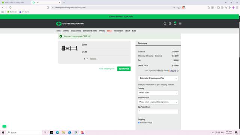The width and height of the screenshot is (240, 135).
Task: Open the Sezzle info icon
Action: [x=178, y=71]
